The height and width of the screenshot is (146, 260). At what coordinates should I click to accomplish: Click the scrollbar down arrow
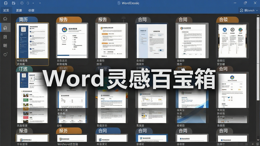[x=258, y=140]
